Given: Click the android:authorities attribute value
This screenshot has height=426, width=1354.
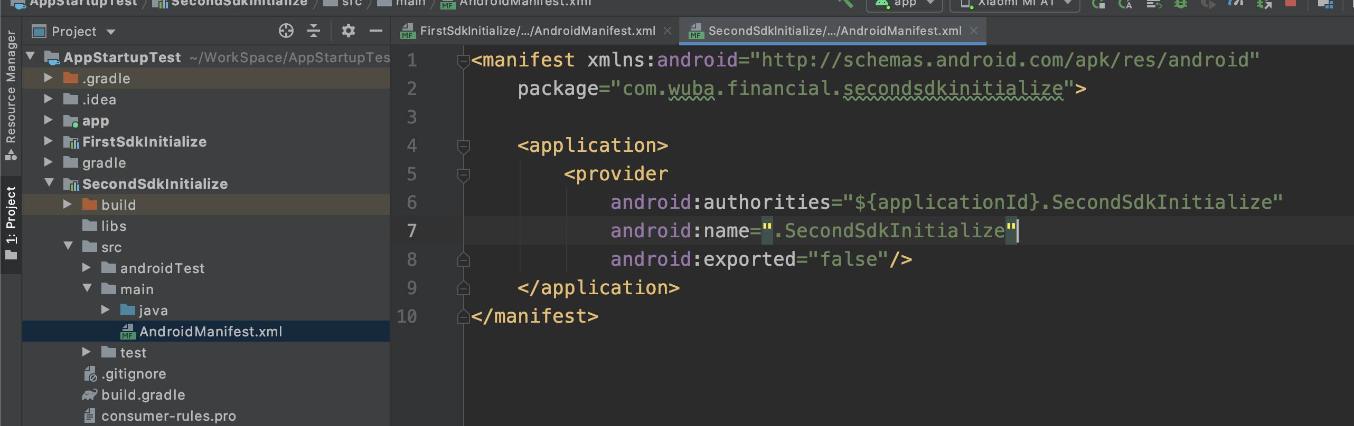Looking at the screenshot, I should pyautogui.click(x=1062, y=202).
